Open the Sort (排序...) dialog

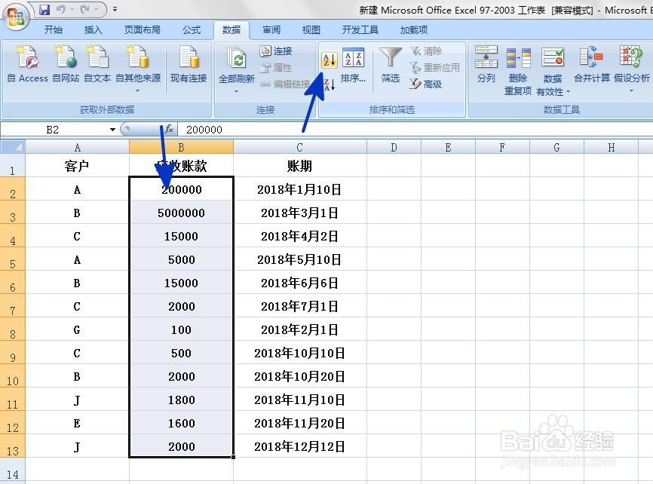click(353, 66)
